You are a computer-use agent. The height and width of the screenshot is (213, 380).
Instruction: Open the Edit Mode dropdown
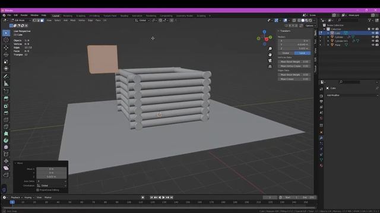pos(20,21)
